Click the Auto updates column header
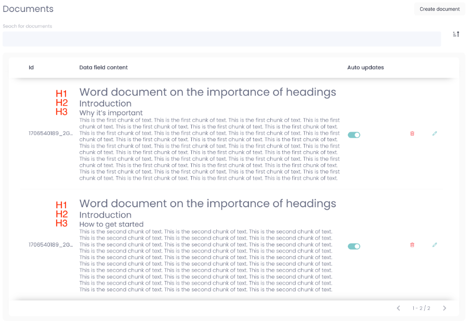This screenshot has height=322, width=470. coord(365,68)
